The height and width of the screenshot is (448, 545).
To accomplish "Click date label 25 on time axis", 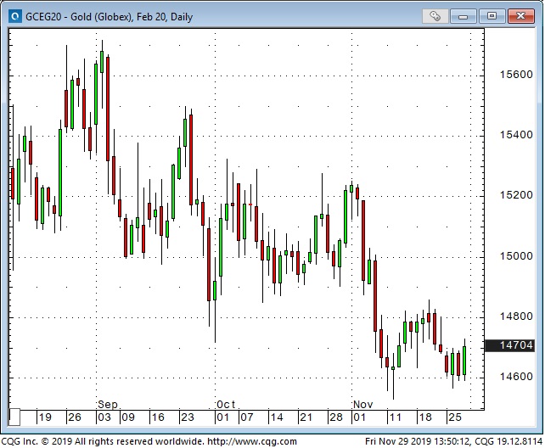I will pos(455,417).
